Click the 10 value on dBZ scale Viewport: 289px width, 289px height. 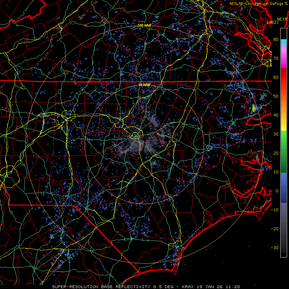tap(276, 172)
